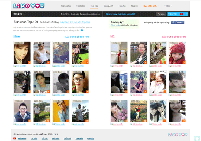This screenshot has height=141, width=201.
Task: Open female photo ranked 7
Action: click(158, 82)
